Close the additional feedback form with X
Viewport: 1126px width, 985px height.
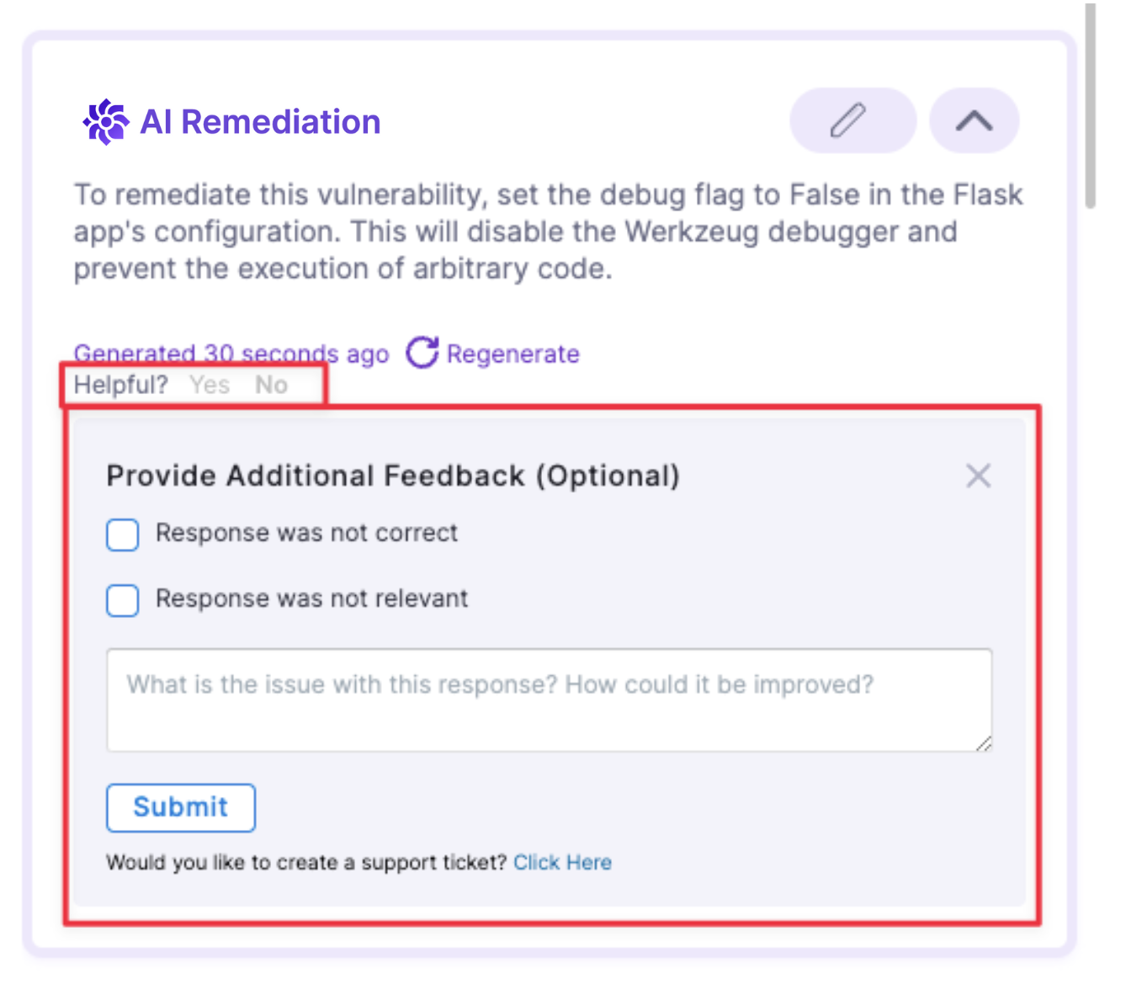978,477
